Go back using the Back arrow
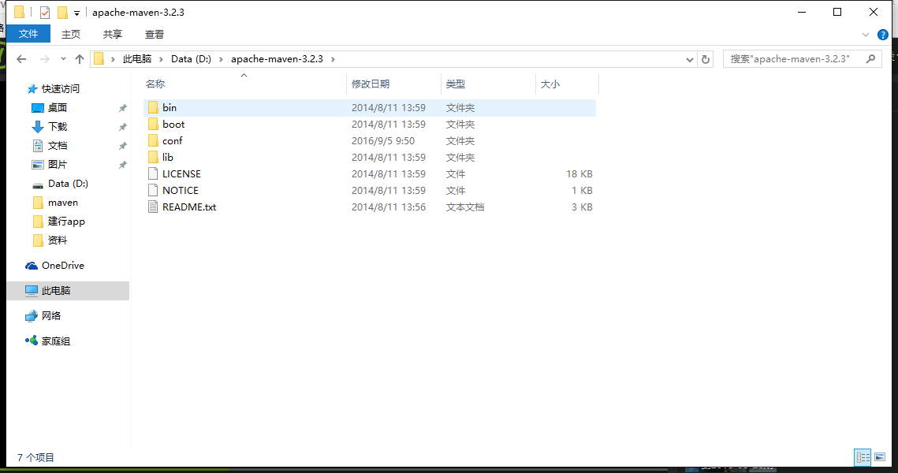The image size is (898, 473). (21, 58)
